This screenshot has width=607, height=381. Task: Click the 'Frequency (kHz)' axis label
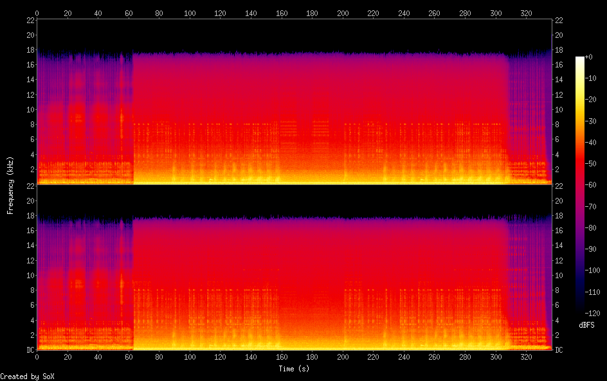[x=10, y=185]
